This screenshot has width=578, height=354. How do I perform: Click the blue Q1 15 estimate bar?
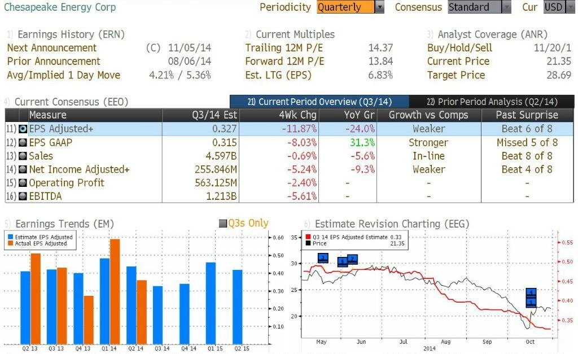coord(211,303)
